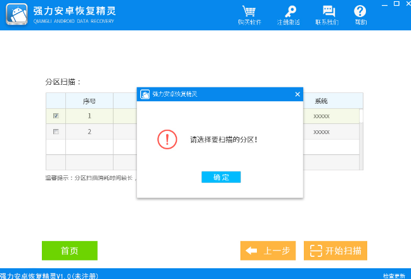Open the 联系我们 chat icon
This screenshot has width=411, height=279.
tap(327, 15)
